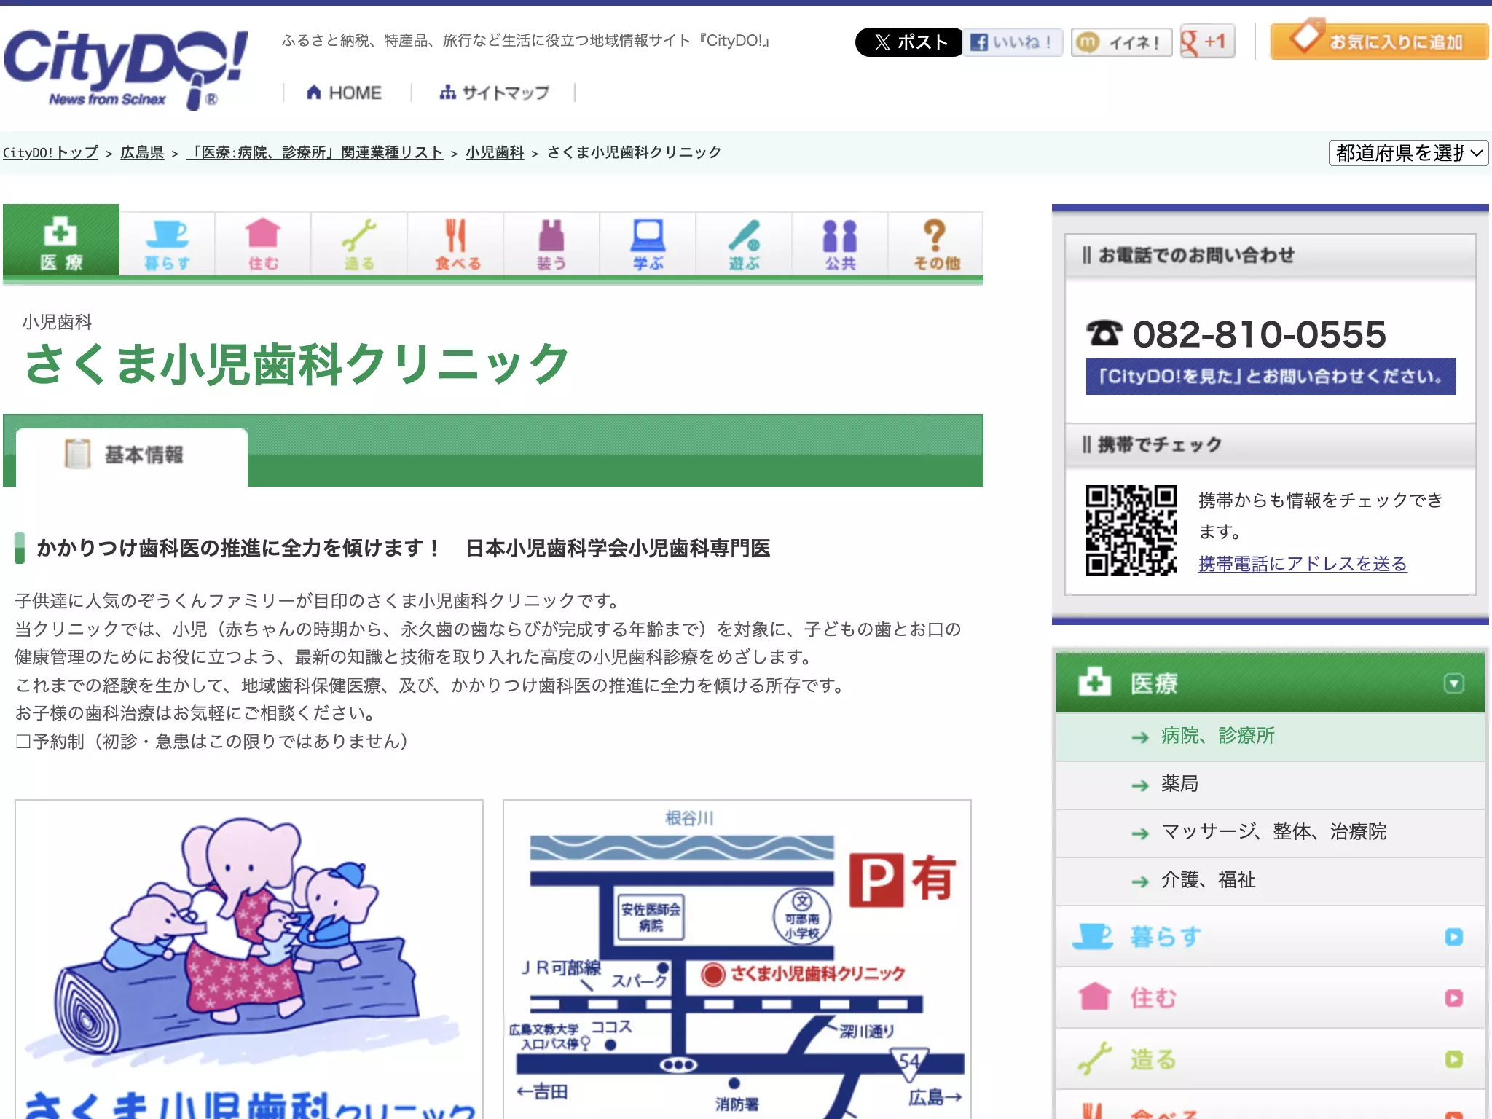Click お気に入りに追加 button
The image size is (1492, 1119).
[x=1378, y=41]
